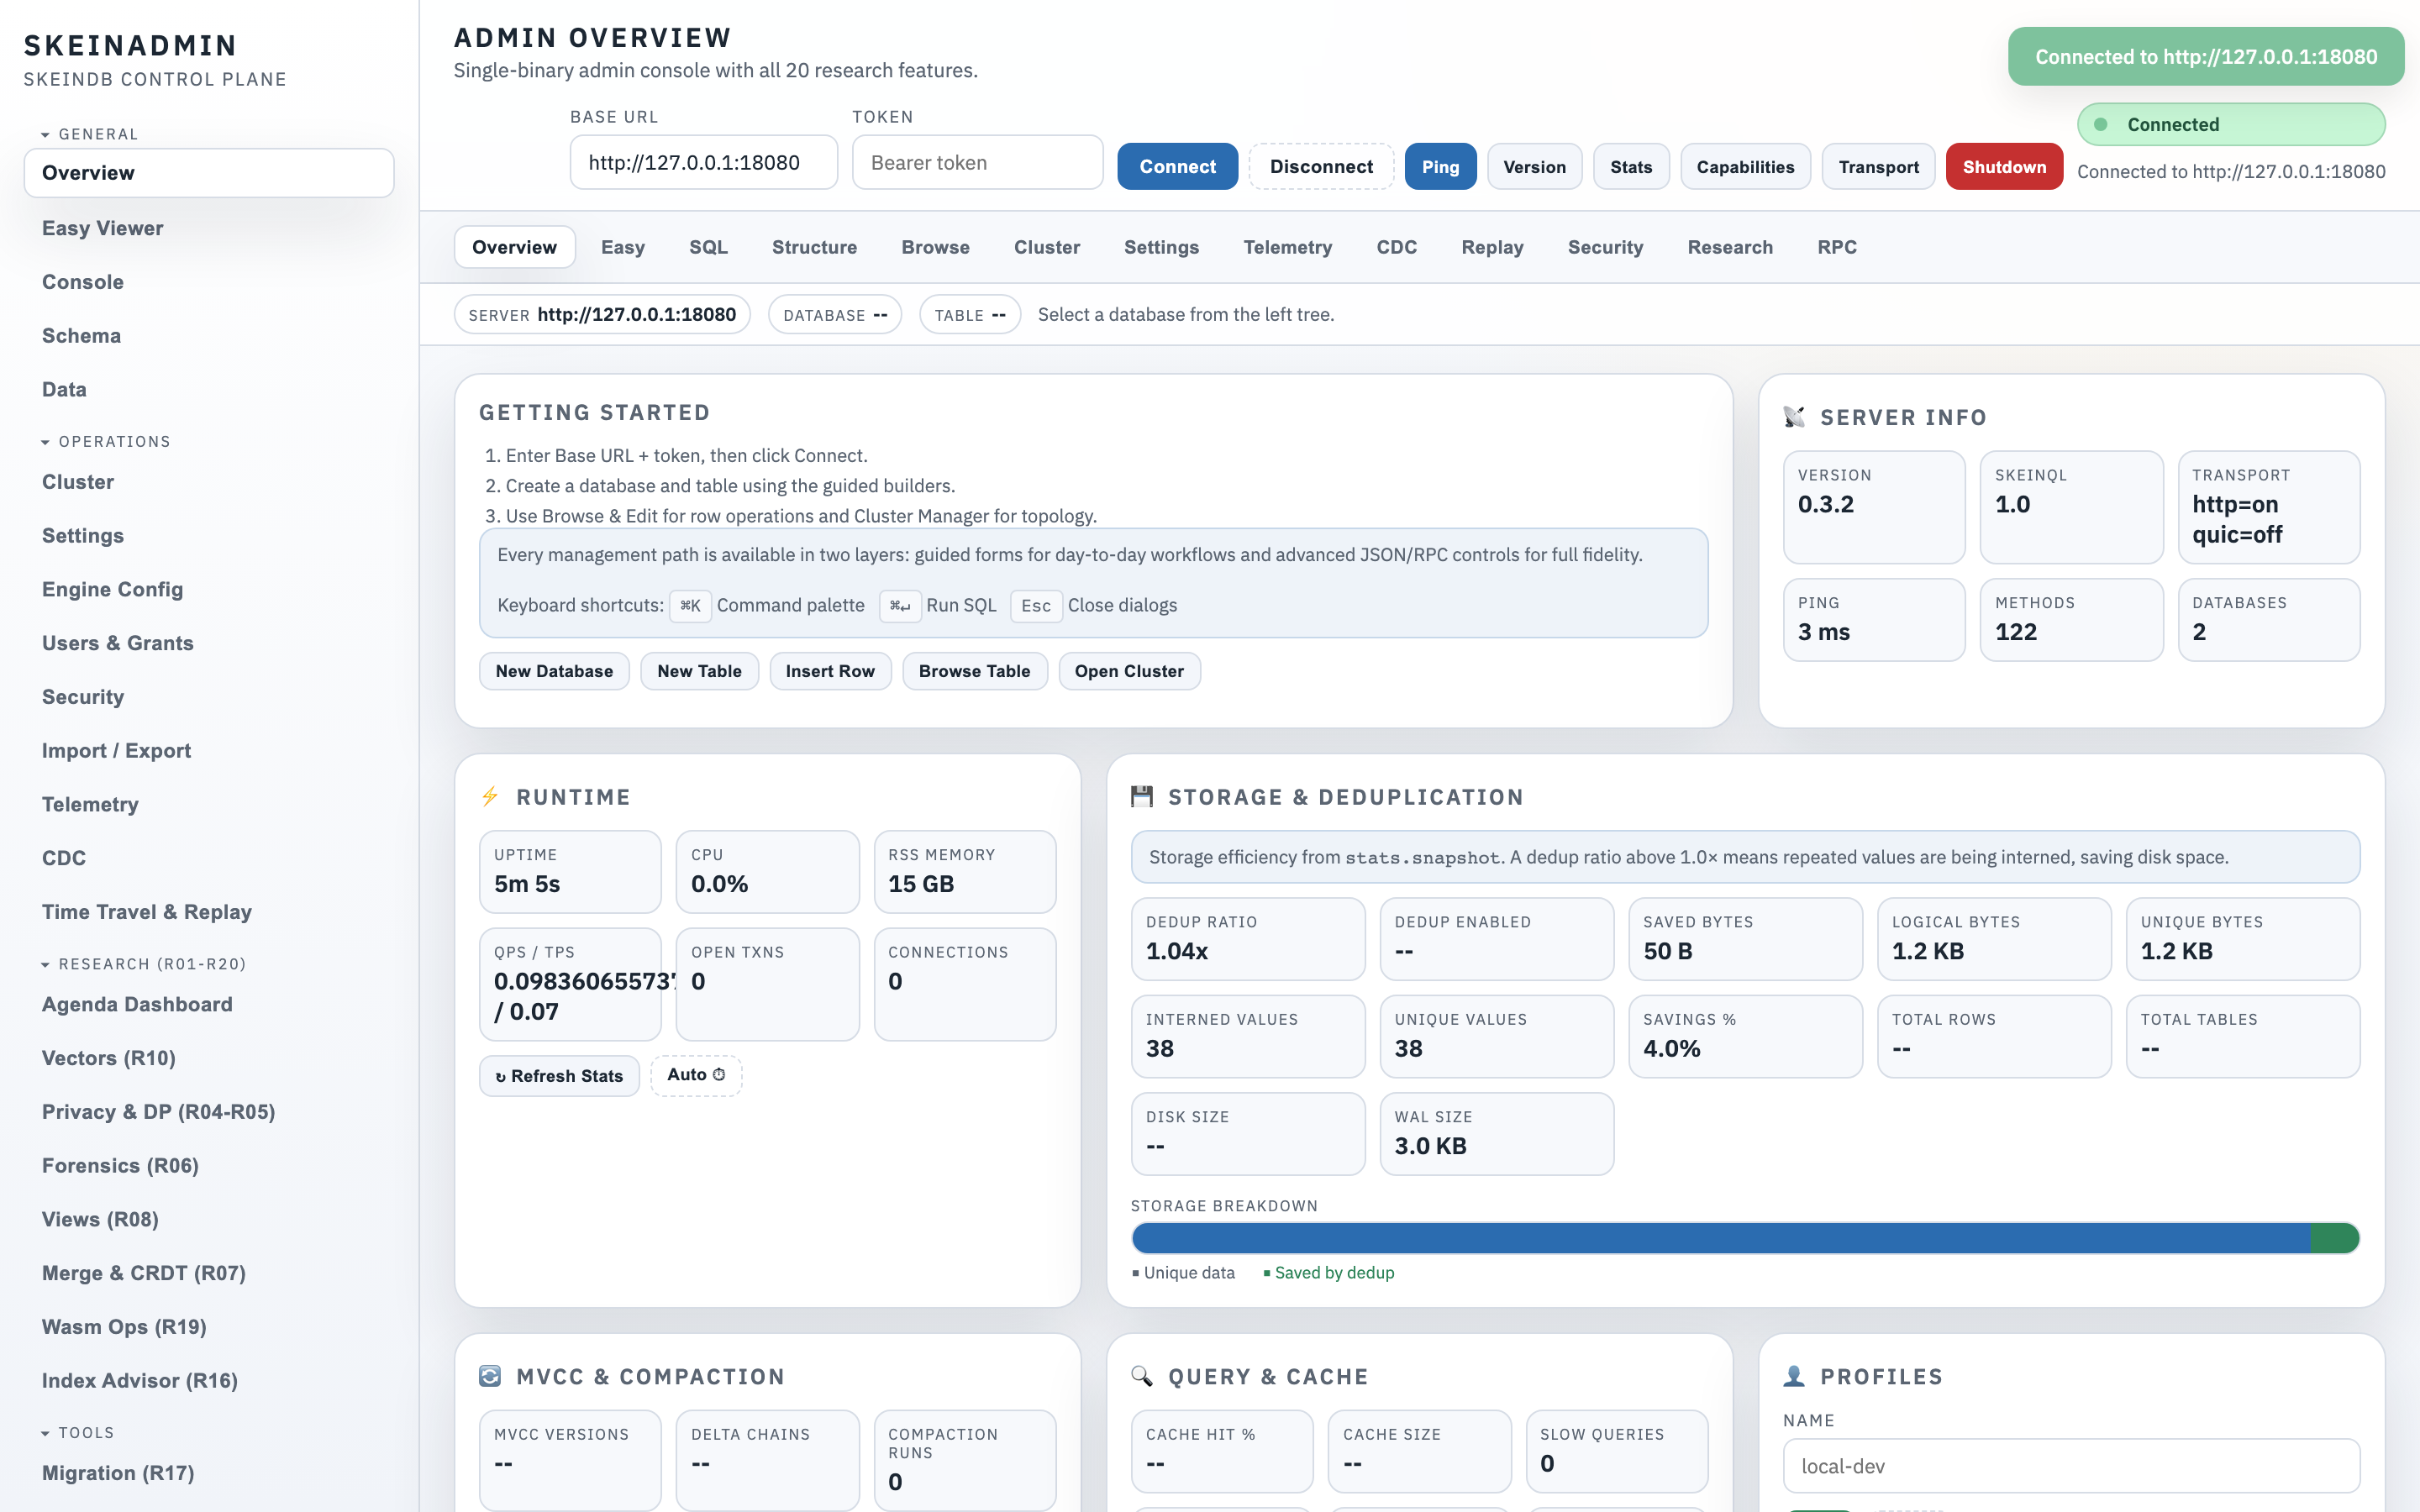Click the Storage Breakdown bar
Viewport: 2420px width, 1512px height.
point(1745,1238)
